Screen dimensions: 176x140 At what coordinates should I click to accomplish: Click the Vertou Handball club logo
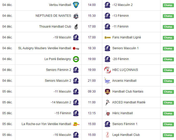(76, 5)
